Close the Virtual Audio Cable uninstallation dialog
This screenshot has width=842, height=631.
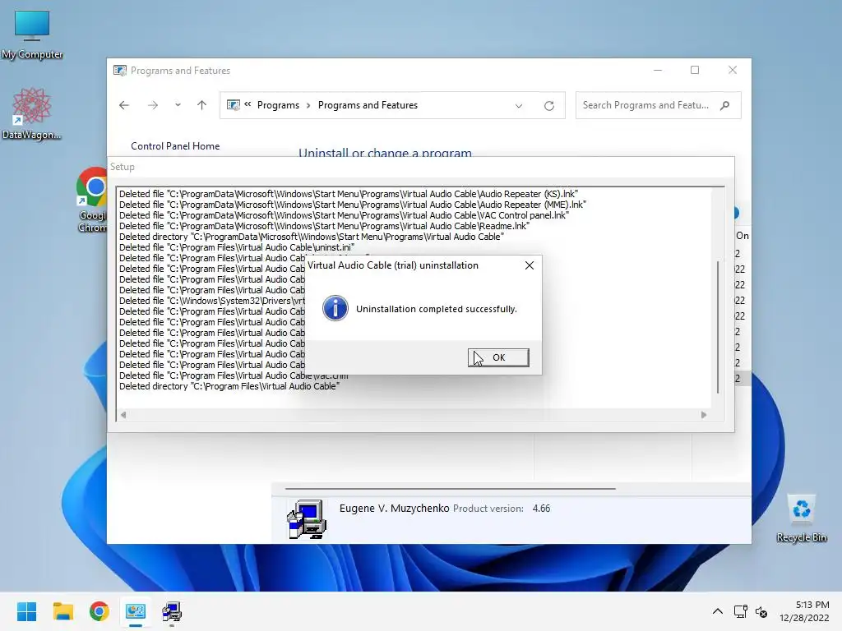pyautogui.click(x=530, y=265)
